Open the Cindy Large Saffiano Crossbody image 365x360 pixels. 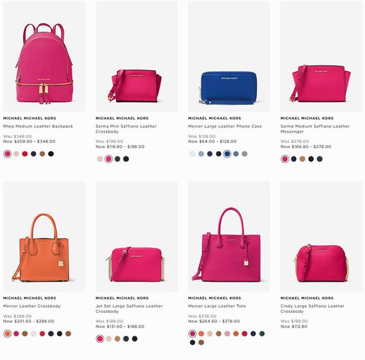click(321, 236)
